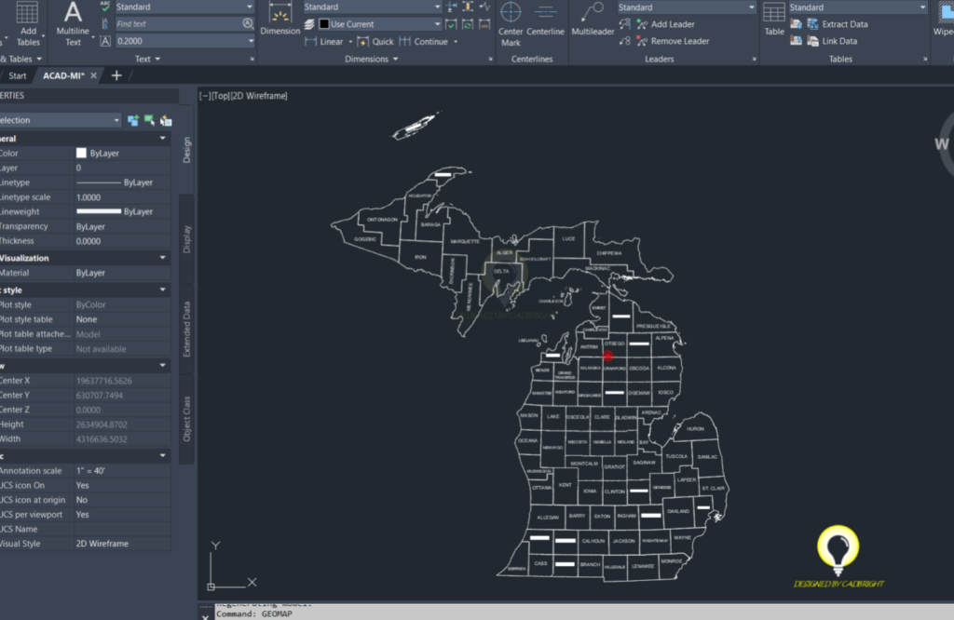Click the Dimension tool
This screenshot has height=620, width=954.
[x=279, y=20]
